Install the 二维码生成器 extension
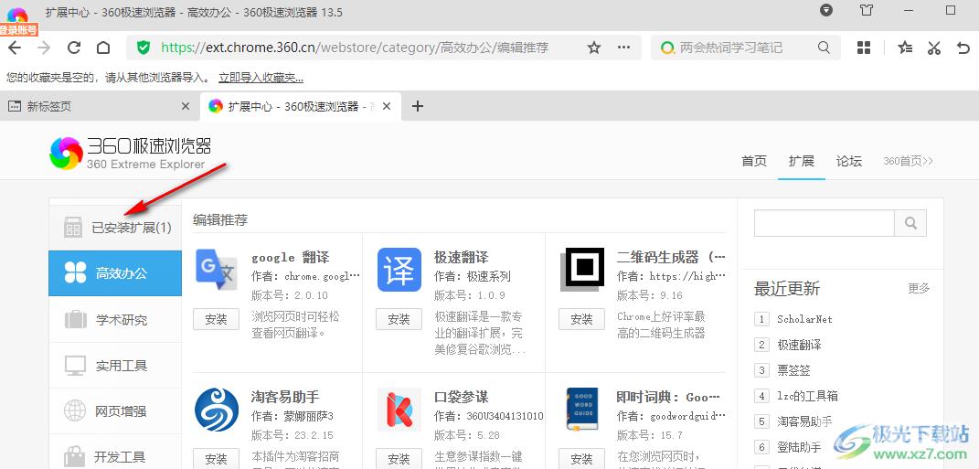Viewport: 979px width, 469px height. click(582, 319)
